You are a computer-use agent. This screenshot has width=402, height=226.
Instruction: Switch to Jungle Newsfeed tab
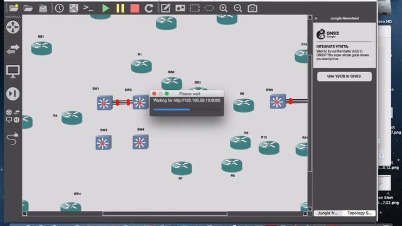(328, 213)
